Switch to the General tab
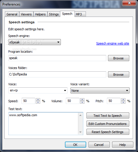This screenshot has width=138, height=152. [x=12, y=14]
